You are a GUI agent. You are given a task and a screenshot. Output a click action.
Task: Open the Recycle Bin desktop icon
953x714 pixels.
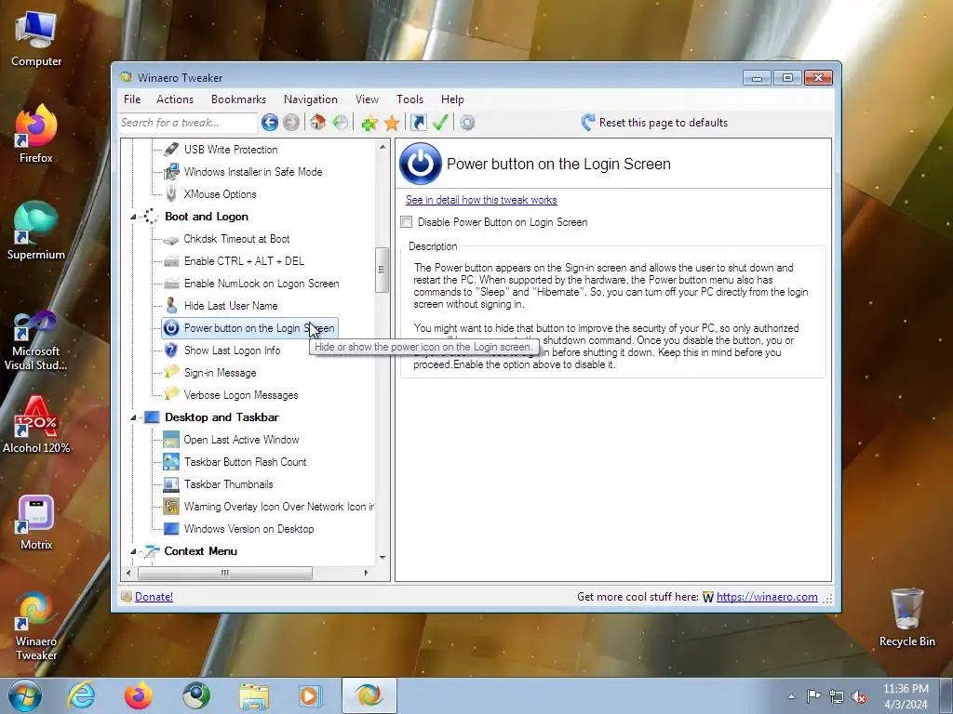pos(907,617)
